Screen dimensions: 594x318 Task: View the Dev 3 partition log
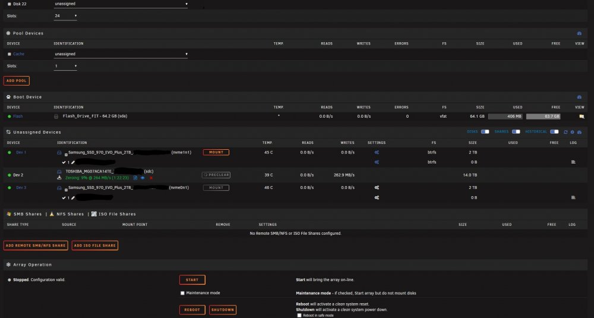click(573, 198)
